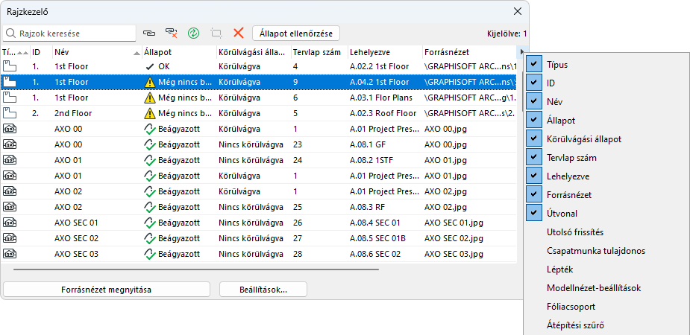Click the warning icon in sheet 6 row
690x335 pixels.
tap(150, 98)
